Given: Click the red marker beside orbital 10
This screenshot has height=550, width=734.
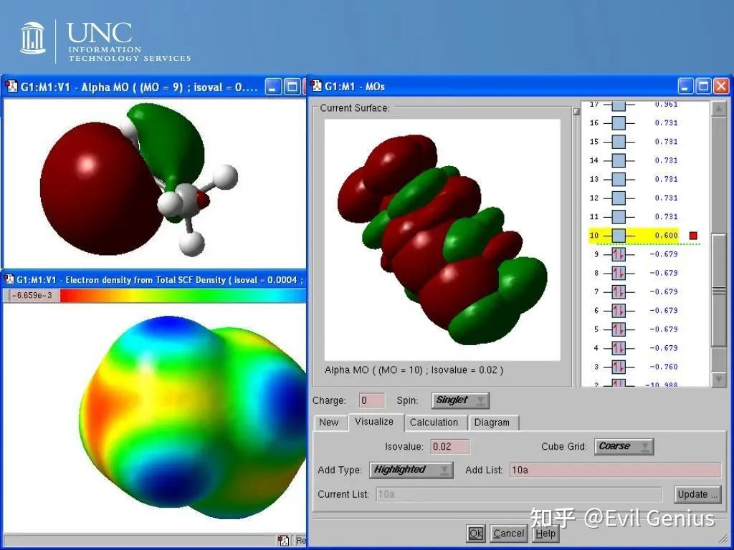Looking at the screenshot, I should [693, 235].
